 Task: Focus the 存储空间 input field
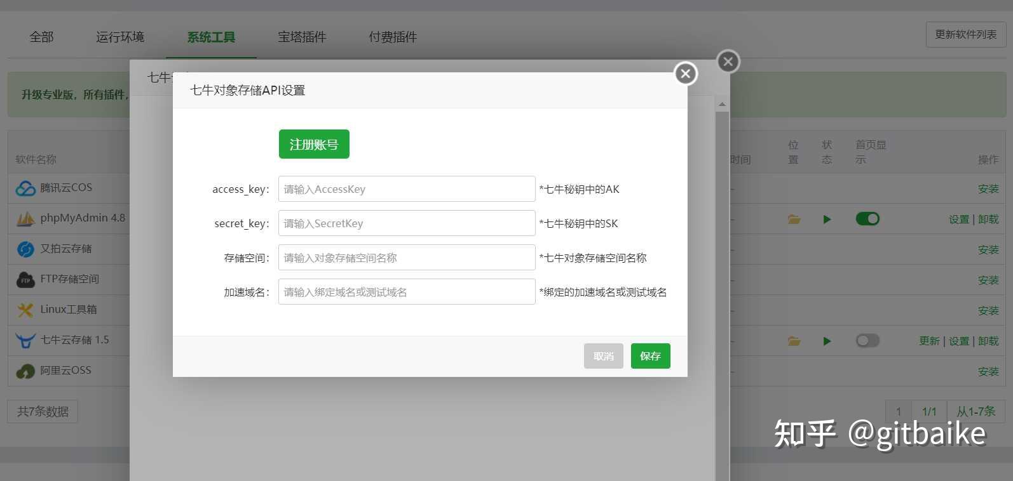[407, 258]
